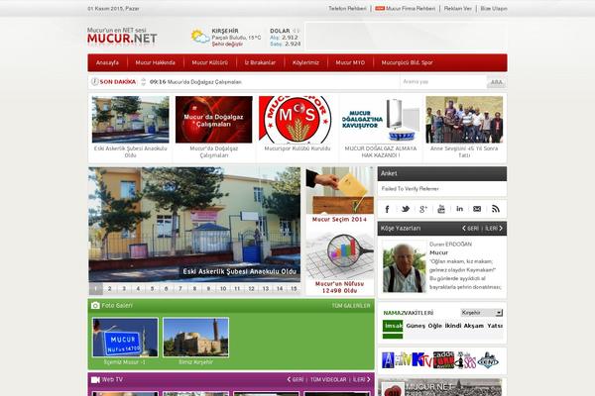Open the Bize Ulaşın link
Viewport: 595px width, 396px height.
click(x=494, y=8)
